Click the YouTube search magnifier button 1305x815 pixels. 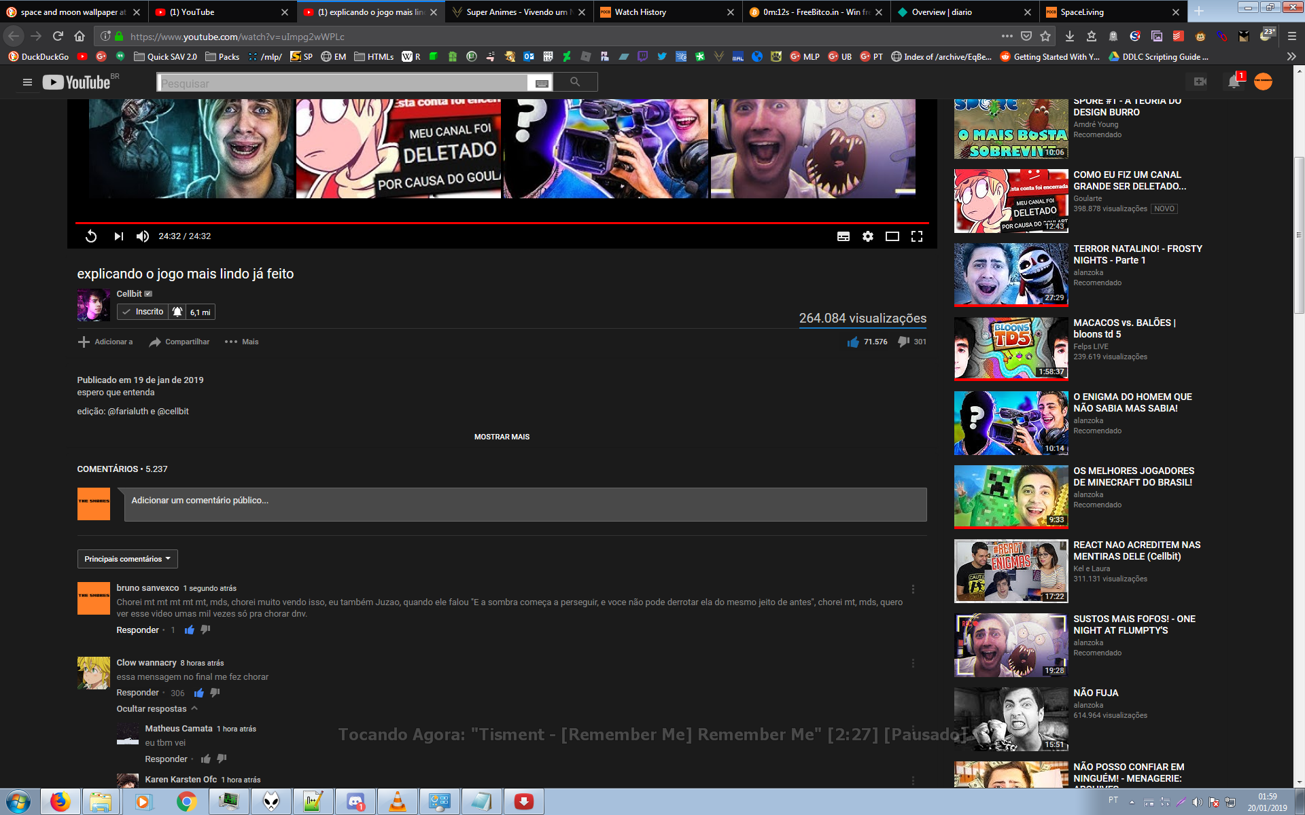pos(575,82)
